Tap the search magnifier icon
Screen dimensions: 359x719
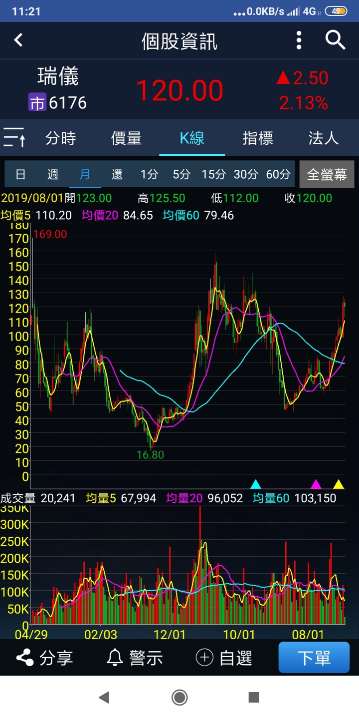(x=336, y=39)
